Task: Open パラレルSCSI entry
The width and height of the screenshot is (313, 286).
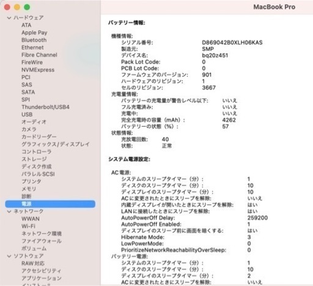Action: click(38, 174)
